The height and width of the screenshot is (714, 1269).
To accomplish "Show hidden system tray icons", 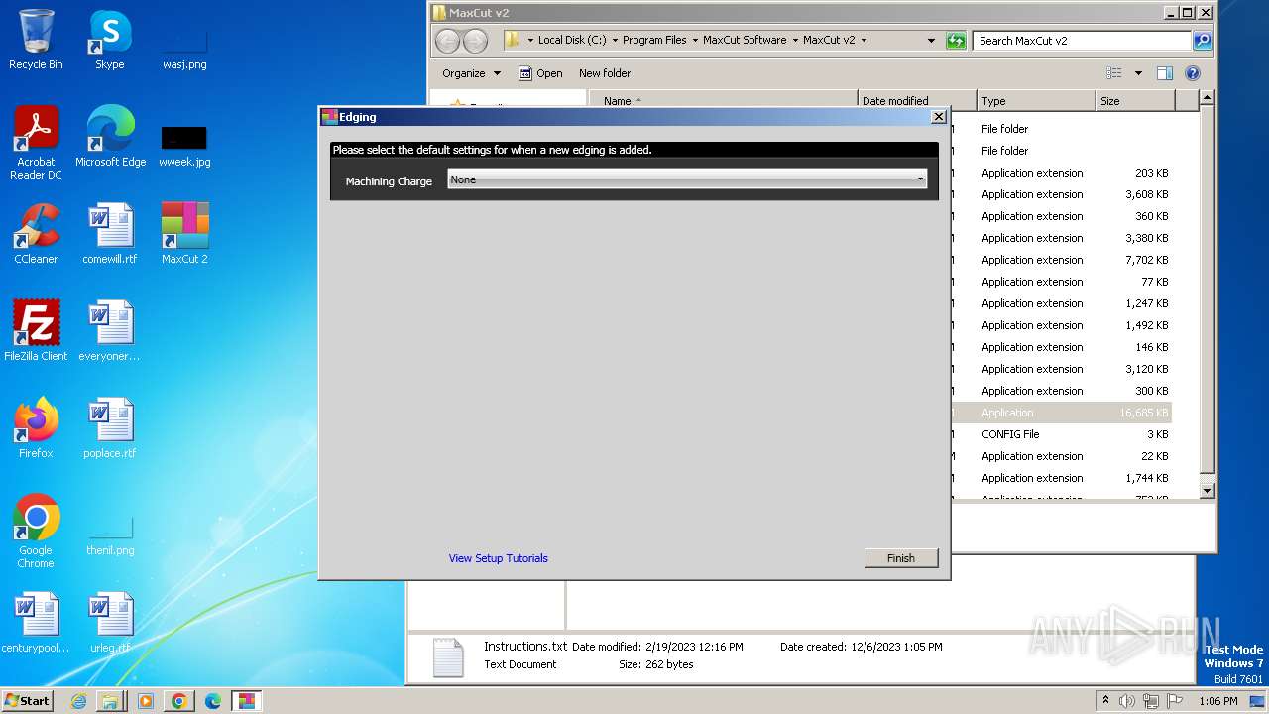I will pyautogui.click(x=1106, y=701).
